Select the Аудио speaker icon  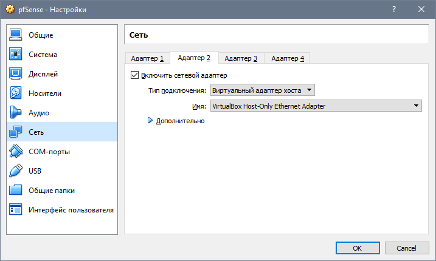click(x=16, y=113)
